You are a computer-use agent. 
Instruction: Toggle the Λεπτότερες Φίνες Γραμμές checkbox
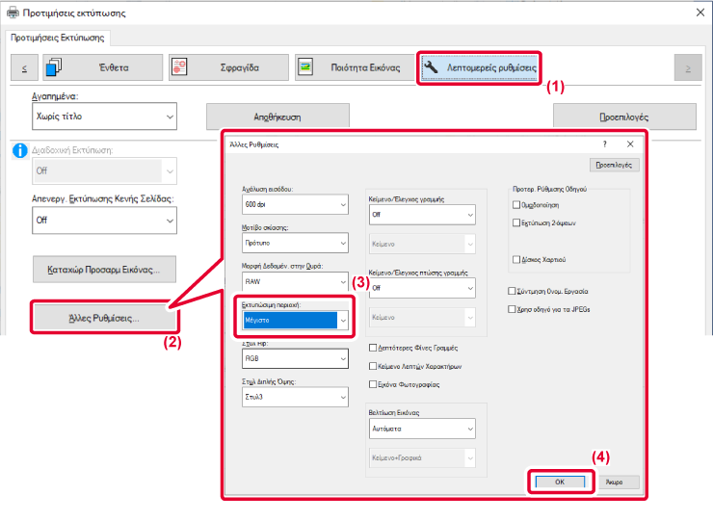(373, 348)
